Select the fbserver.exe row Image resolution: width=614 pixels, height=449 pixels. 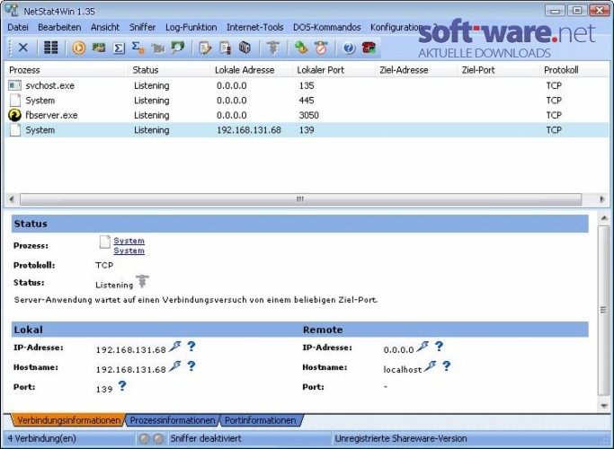click(307, 115)
